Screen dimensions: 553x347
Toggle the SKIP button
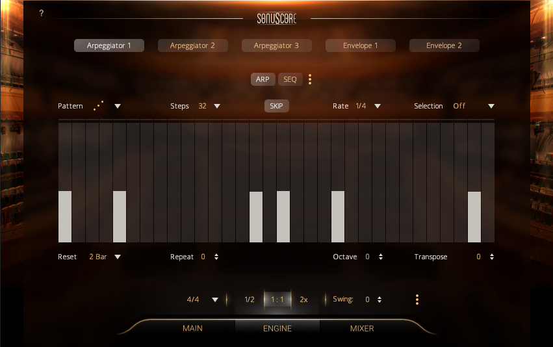coord(276,106)
